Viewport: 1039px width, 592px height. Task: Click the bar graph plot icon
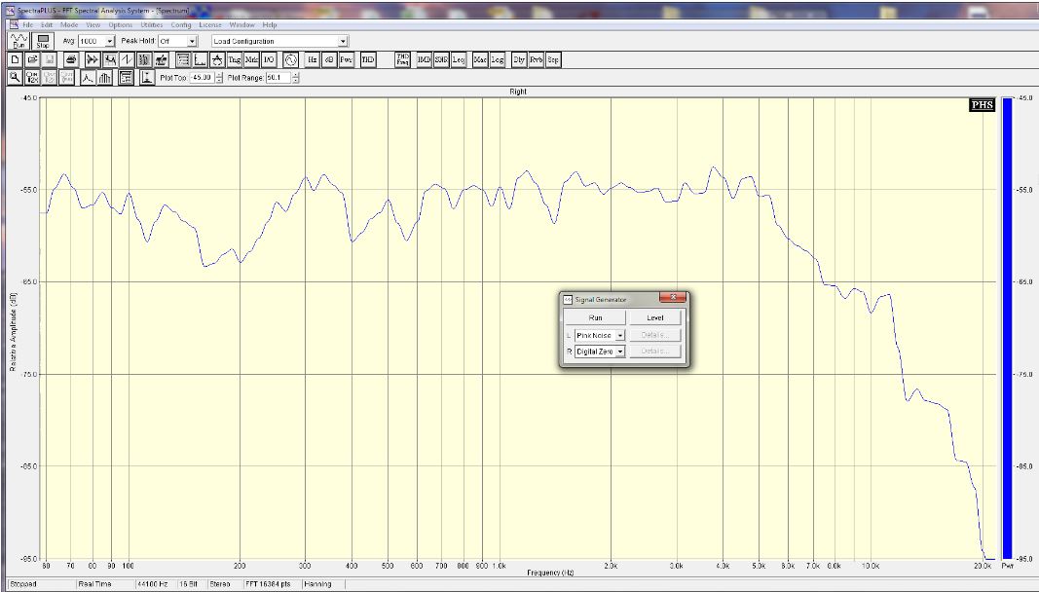tap(105, 78)
